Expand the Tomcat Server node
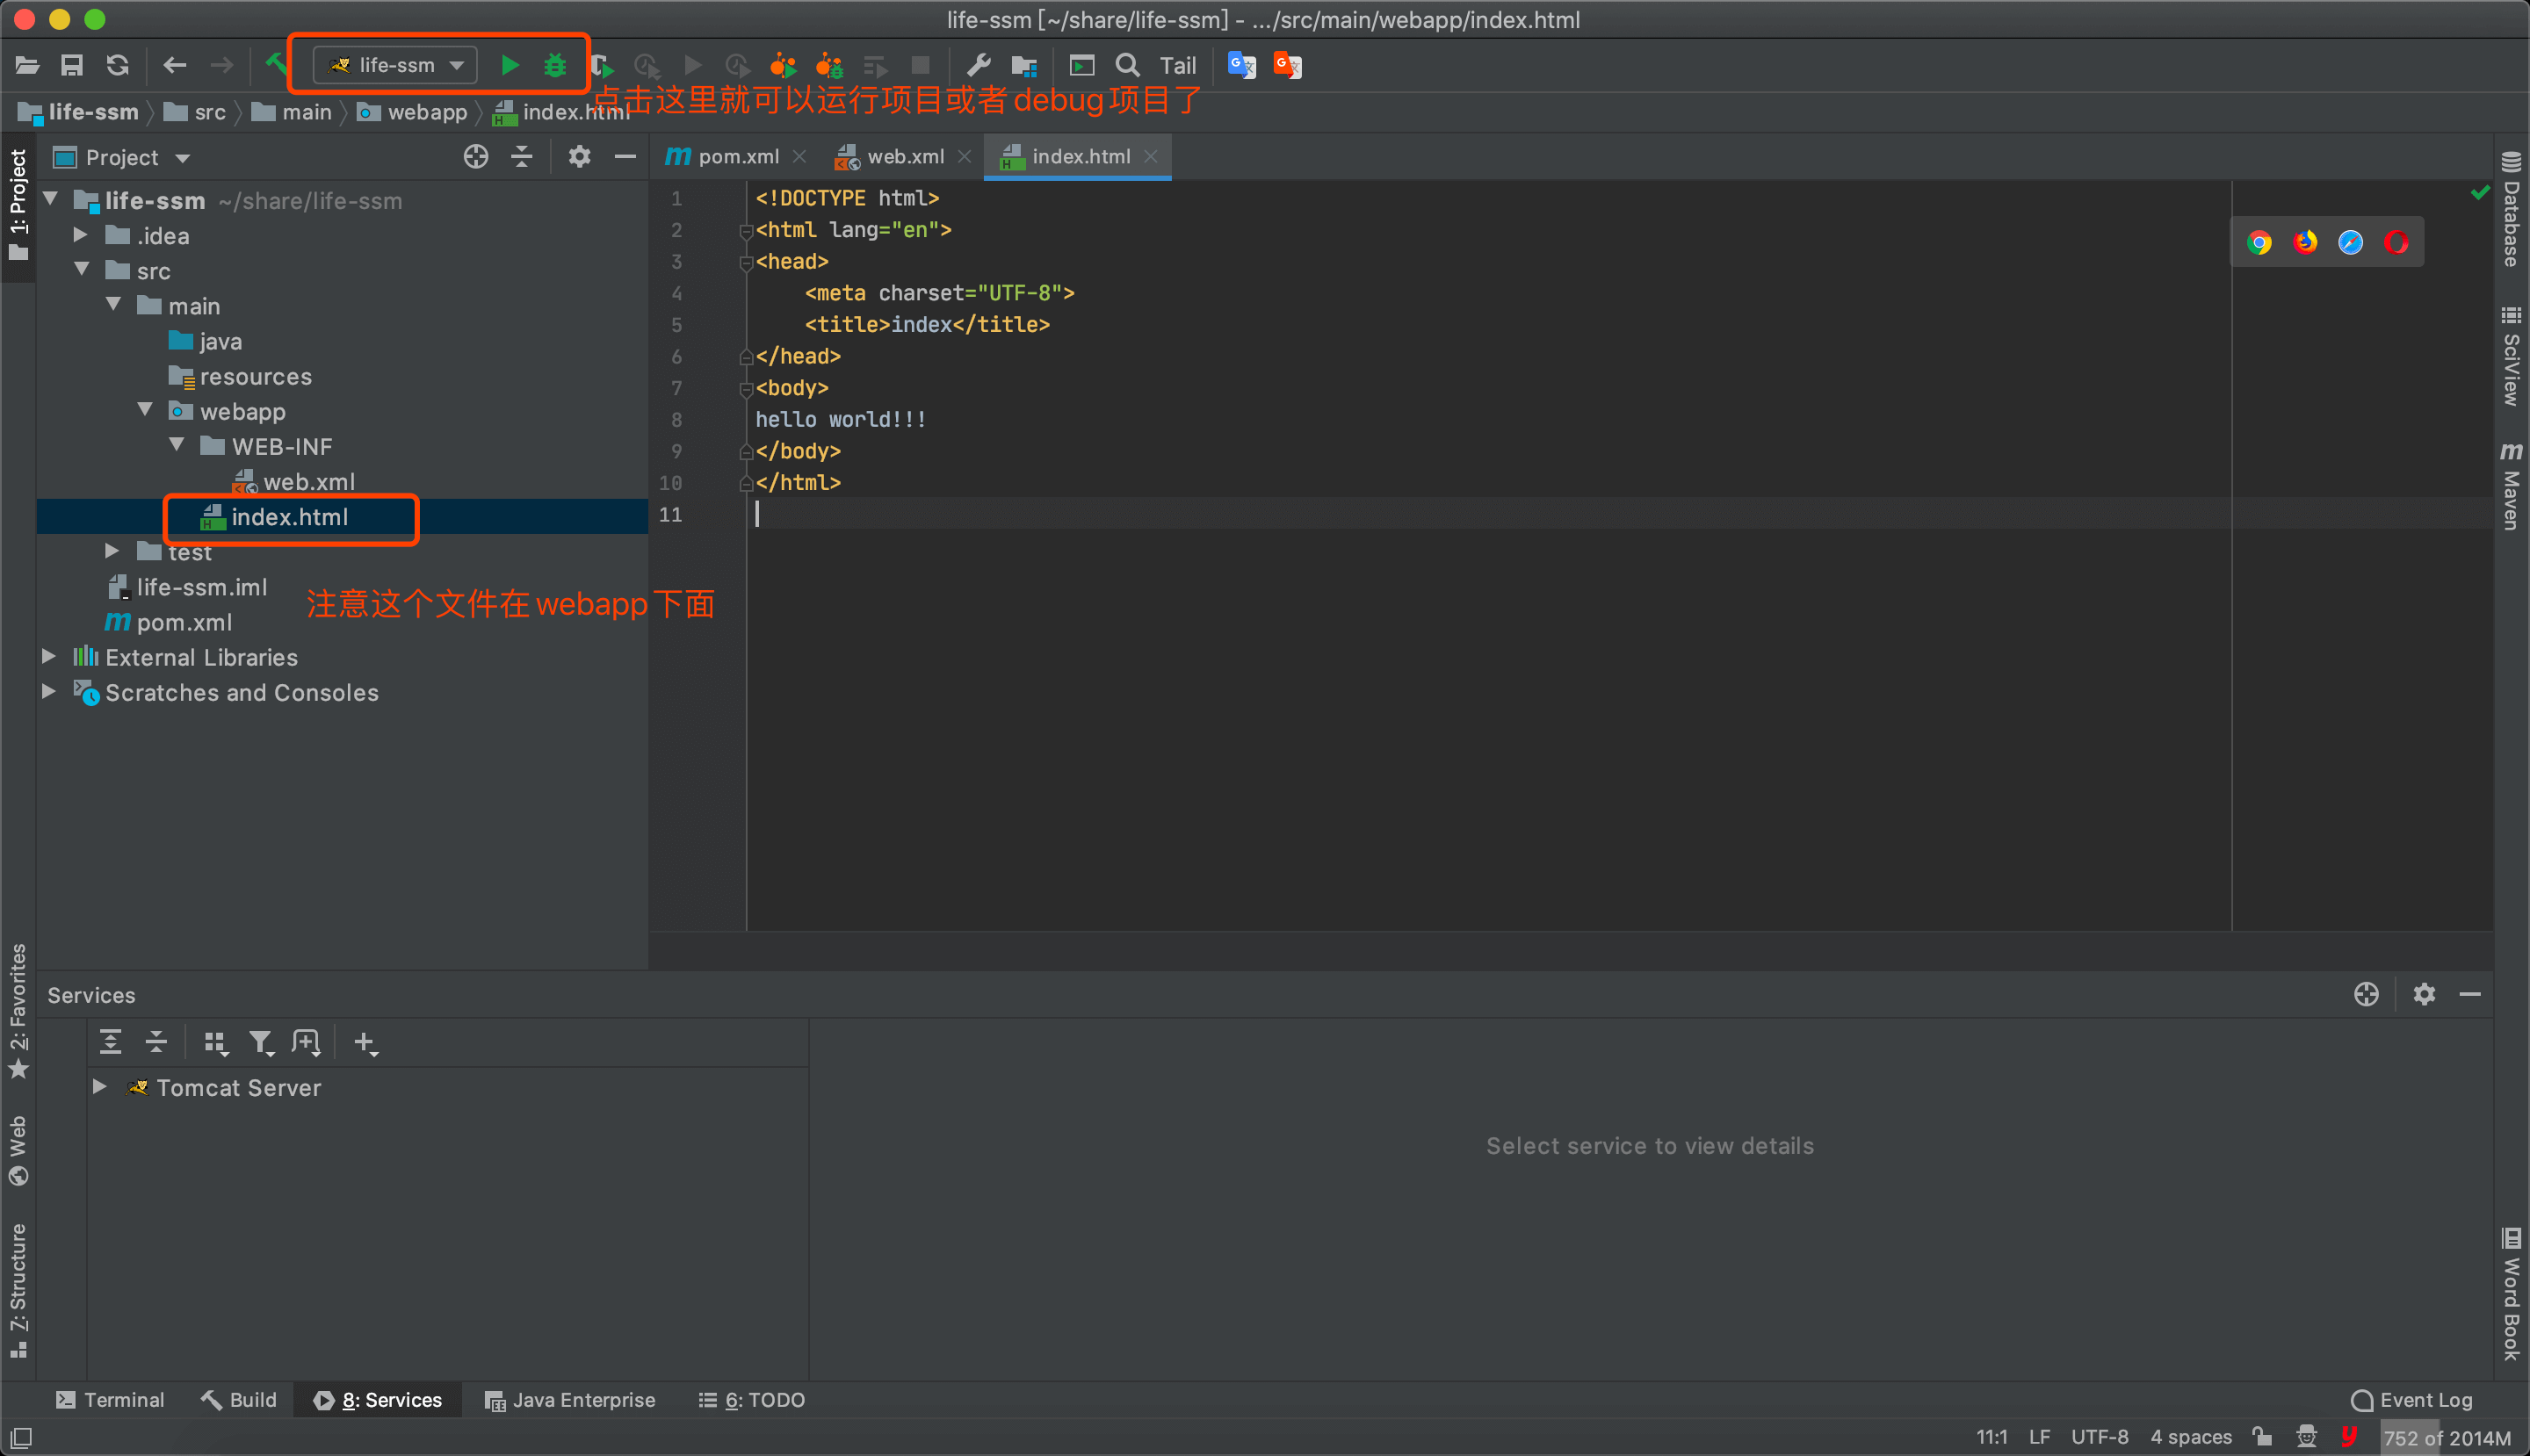 [99, 1087]
